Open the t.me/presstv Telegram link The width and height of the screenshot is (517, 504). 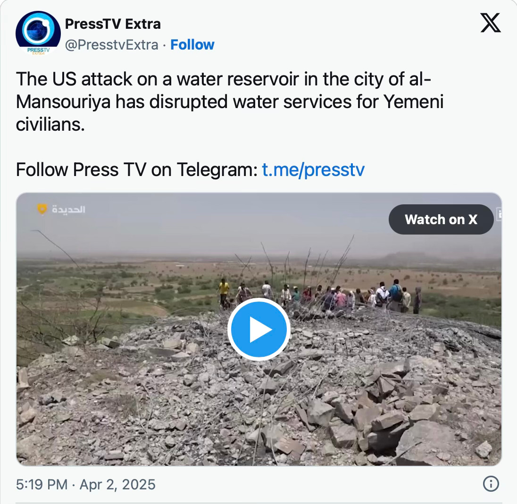pos(313,170)
